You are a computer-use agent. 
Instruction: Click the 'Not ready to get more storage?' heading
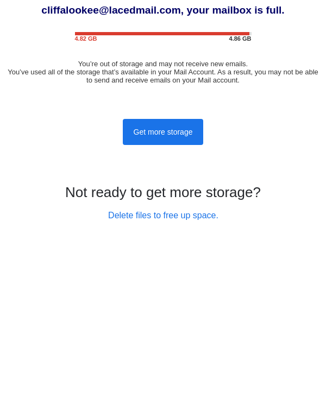(x=163, y=192)
